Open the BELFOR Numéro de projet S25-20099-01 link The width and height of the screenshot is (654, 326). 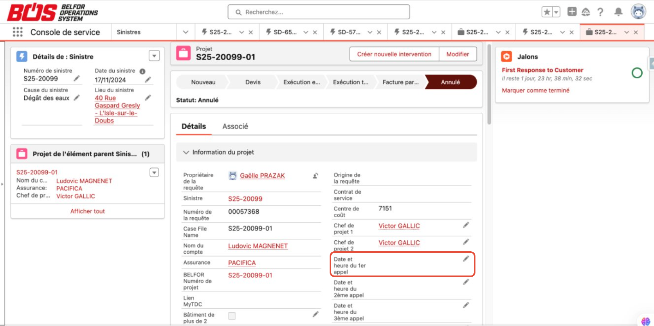(x=250, y=276)
